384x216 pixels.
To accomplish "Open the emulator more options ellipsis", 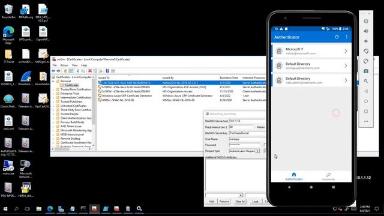I will [x=366, y=121].
